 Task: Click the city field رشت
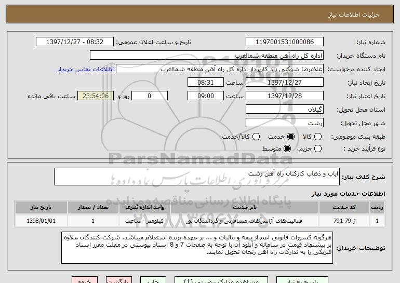point(285,123)
